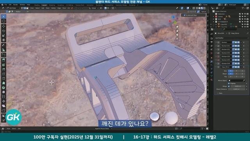
Task: Open the viewport Options dropdown
Action: pos(205,11)
